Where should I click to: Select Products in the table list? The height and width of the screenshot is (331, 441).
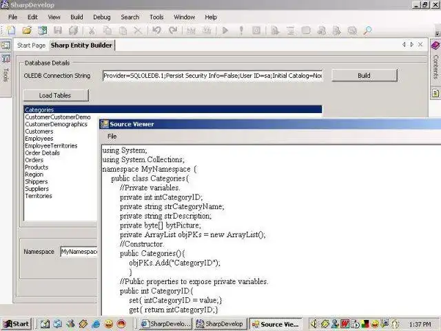point(37,167)
